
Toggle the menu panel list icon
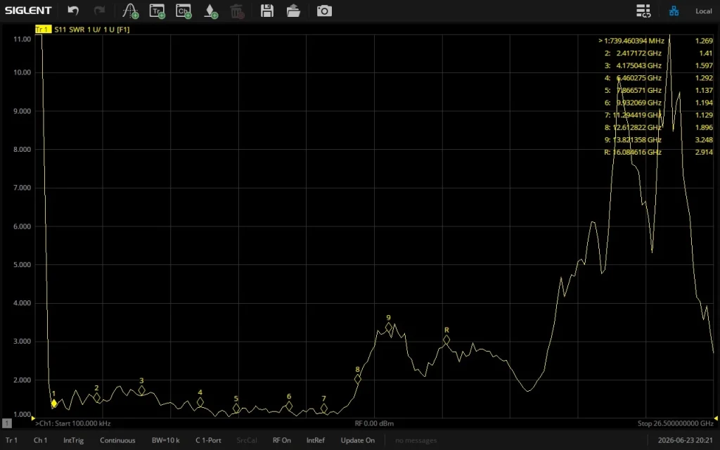click(643, 11)
